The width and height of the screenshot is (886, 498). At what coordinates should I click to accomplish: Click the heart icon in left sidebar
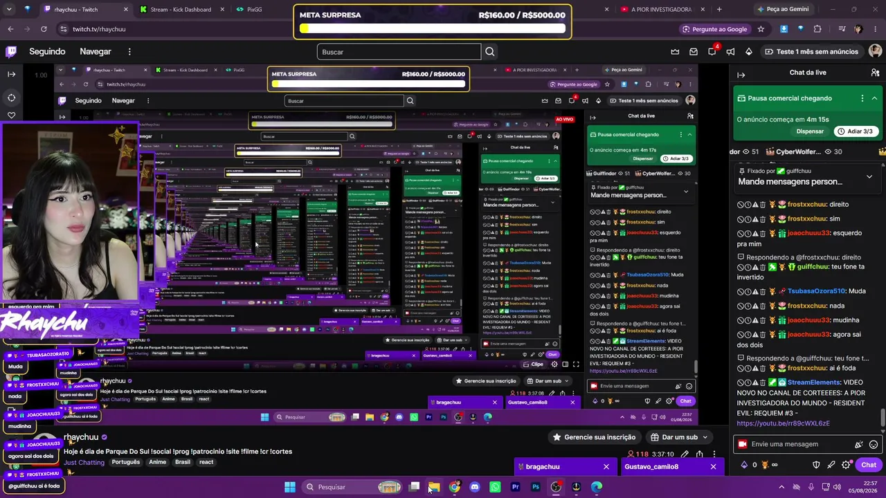coord(11,115)
